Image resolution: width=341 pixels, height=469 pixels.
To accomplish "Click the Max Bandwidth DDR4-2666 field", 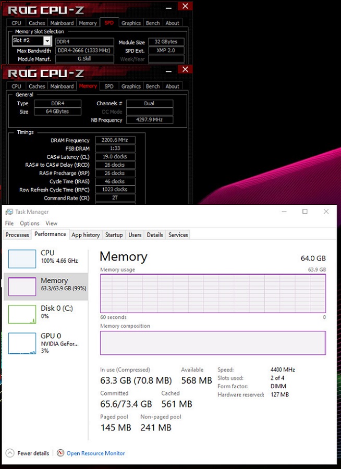I will click(84, 50).
